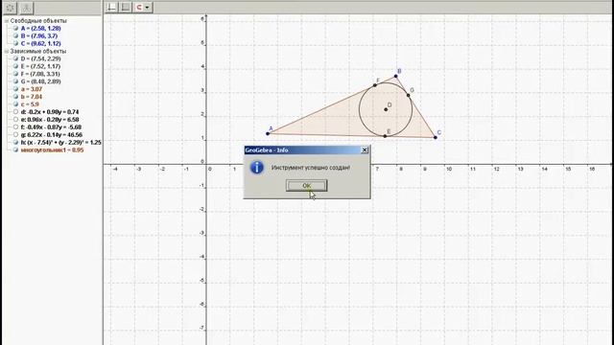Click the Свободные объекты group label
614x345 pixels.
point(38,21)
